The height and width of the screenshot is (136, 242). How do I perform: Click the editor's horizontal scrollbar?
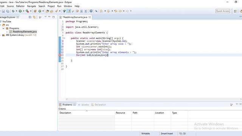154,99
